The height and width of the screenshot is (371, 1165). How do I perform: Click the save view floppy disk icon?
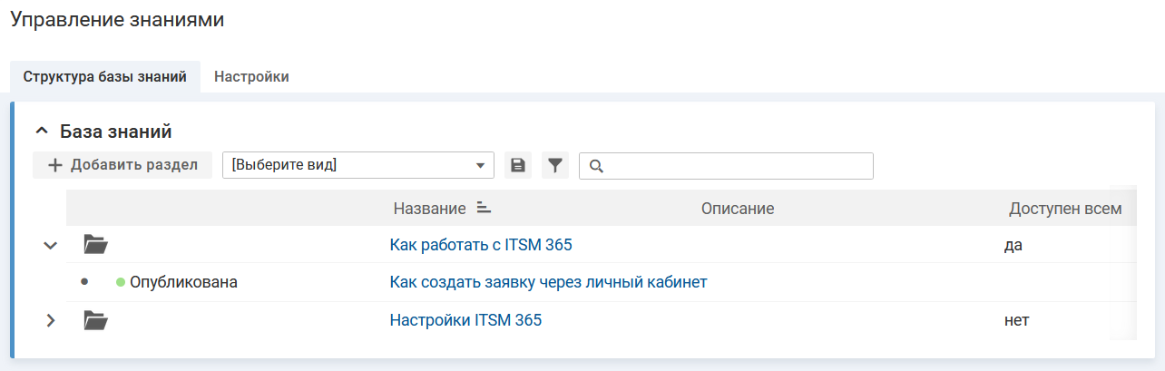tap(518, 165)
